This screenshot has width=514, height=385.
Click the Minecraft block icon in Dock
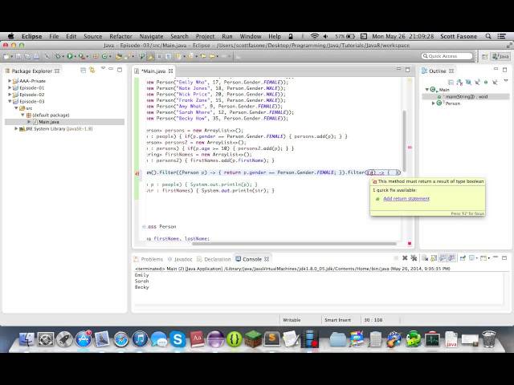(x=253, y=339)
